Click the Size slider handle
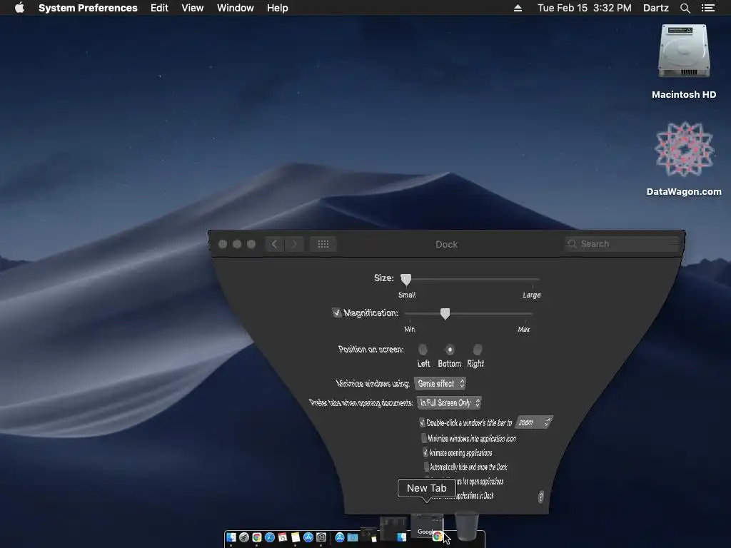 tap(406, 279)
